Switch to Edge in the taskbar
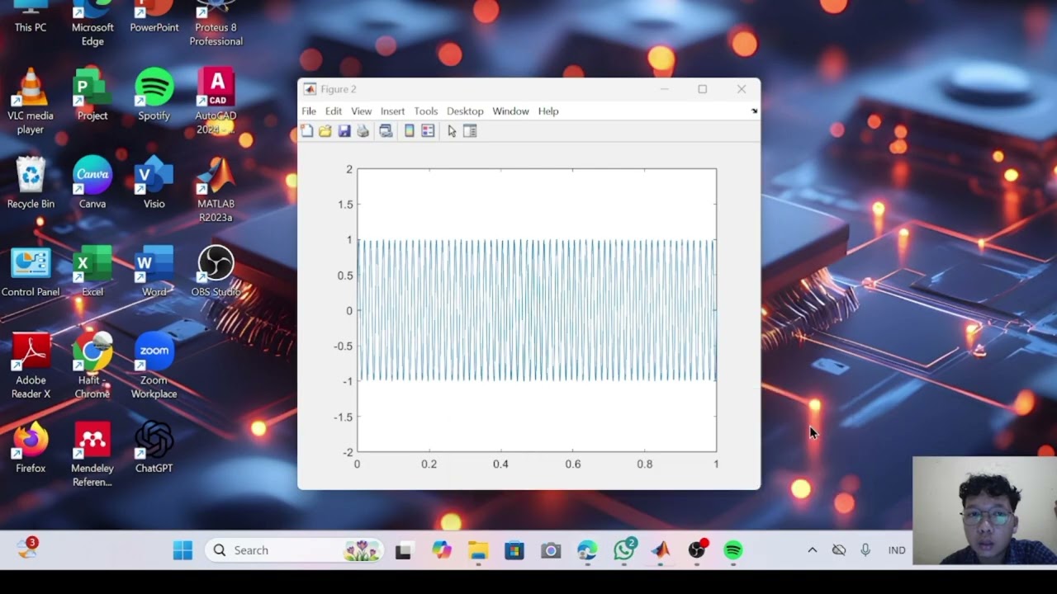This screenshot has height=594, width=1057. 587,550
